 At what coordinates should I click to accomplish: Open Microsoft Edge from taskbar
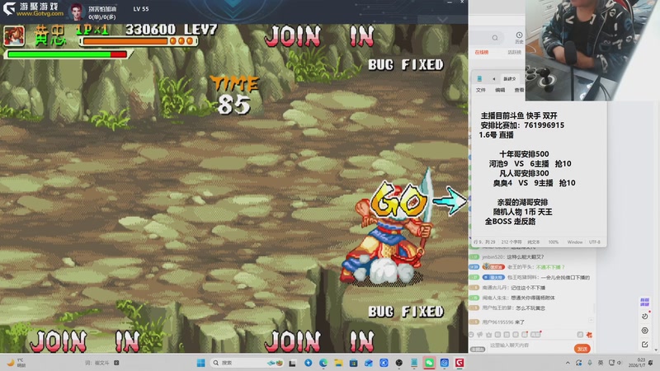pos(323,363)
